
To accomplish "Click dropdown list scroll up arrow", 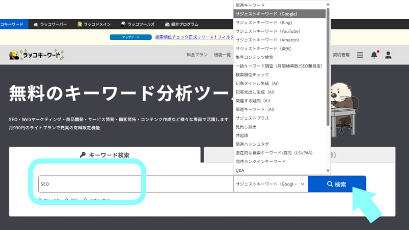I will click(328, 5).
